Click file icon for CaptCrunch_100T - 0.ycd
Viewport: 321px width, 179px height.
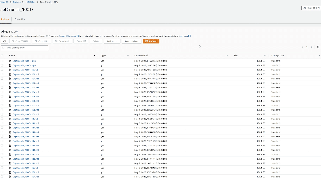coord(10,61)
